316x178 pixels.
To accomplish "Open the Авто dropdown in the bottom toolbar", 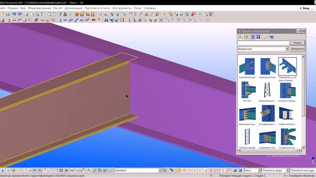I will tap(260, 170).
